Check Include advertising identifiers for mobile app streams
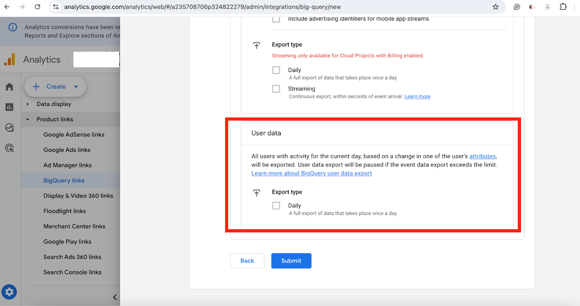This screenshot has height=306, width=580. pos(276,19)
